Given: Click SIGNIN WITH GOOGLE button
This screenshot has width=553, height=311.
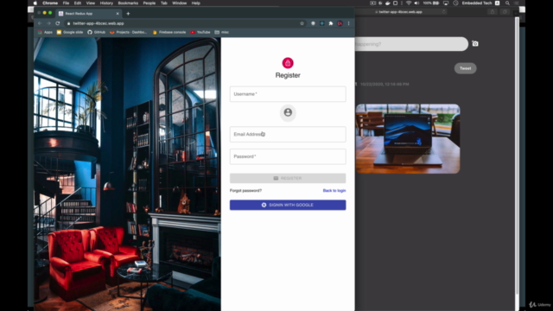Looking at the screenshot, I should pos(288,205).
